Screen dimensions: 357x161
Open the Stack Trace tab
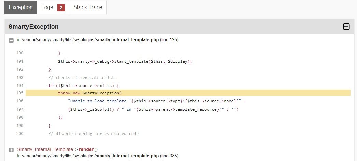[x=88, y=7]
